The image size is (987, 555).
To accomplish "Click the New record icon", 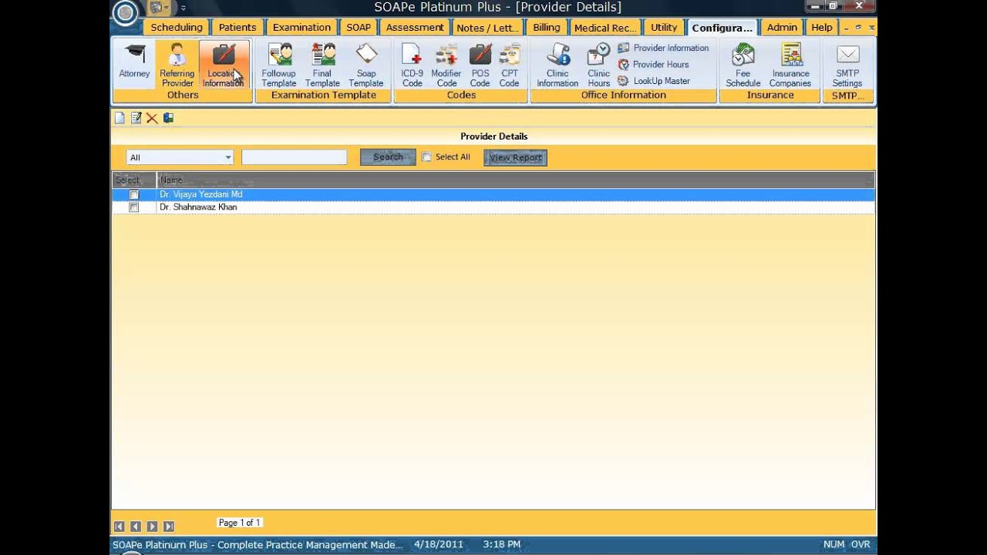I will [120, 118].
